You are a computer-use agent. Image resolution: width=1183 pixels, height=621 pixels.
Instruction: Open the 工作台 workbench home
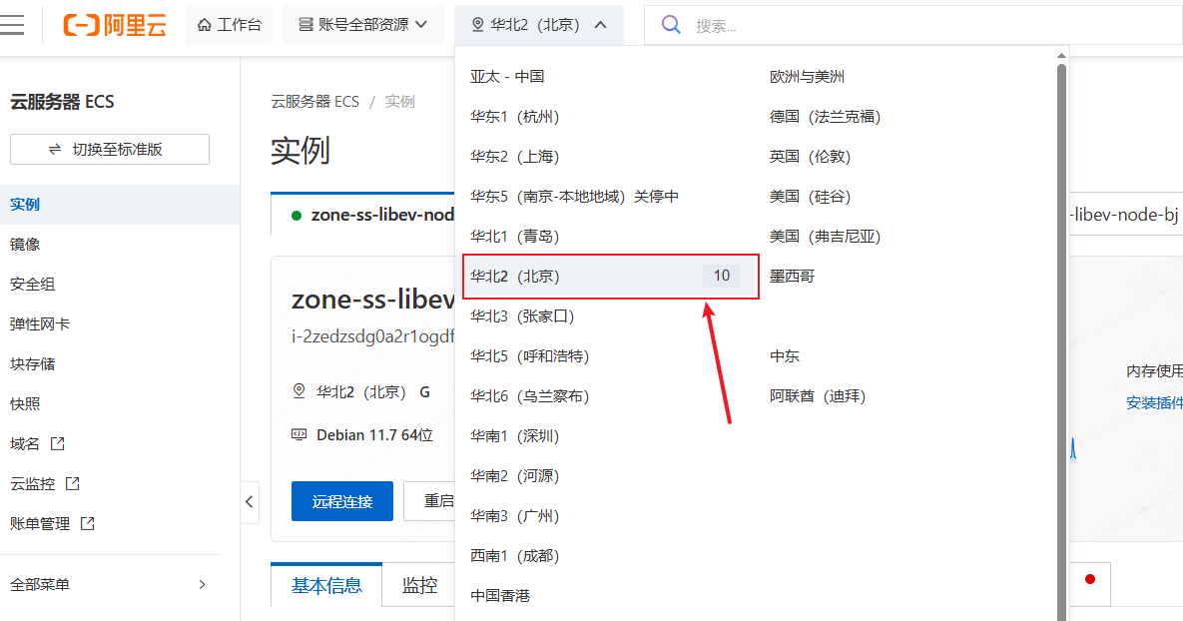click(230, 25)
